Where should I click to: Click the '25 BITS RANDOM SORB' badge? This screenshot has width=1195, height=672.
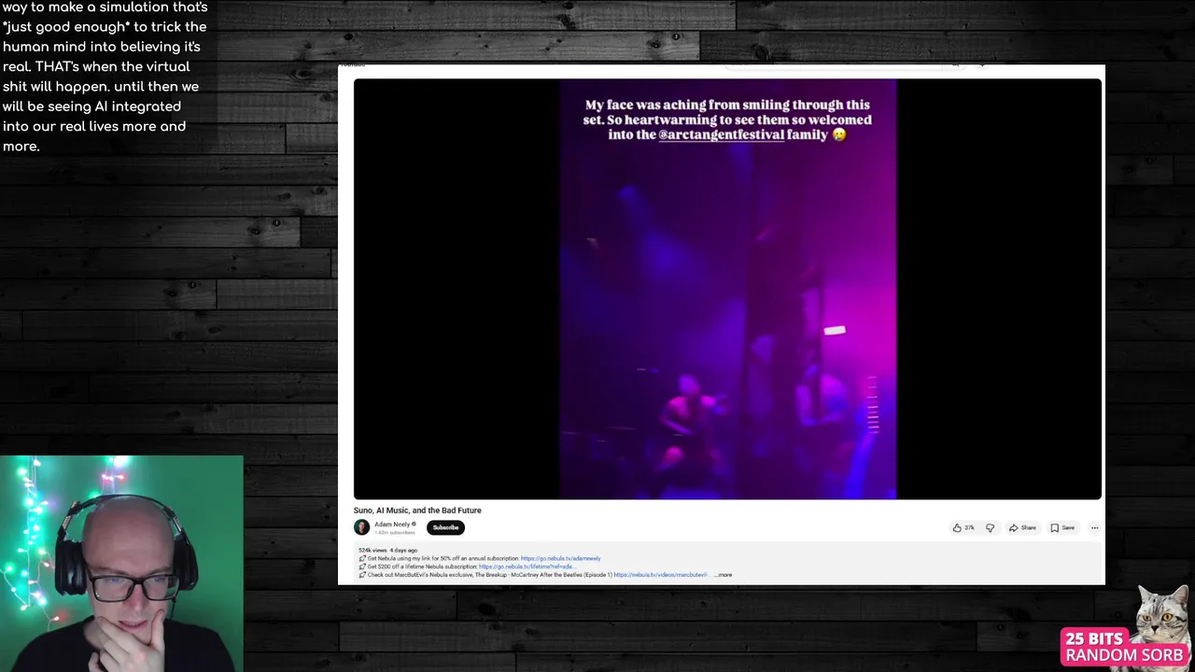(1124, 647)
